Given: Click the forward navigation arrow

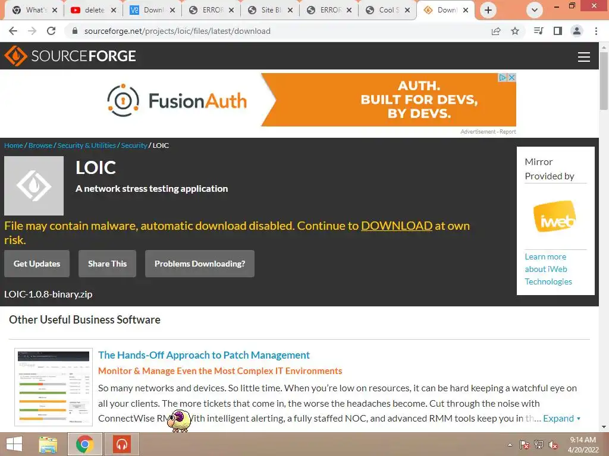Looking at the screenshot, I should click(x=32, y=31).
